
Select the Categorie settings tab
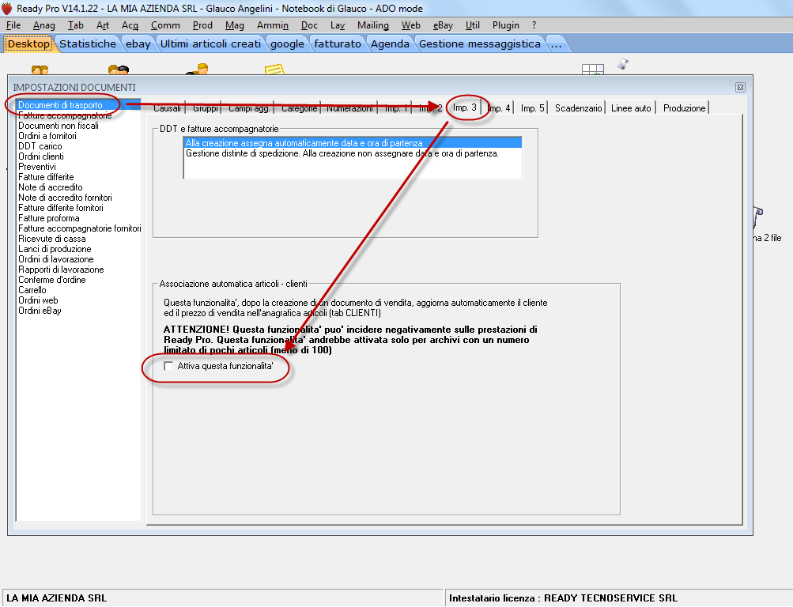tap(299, 108)
